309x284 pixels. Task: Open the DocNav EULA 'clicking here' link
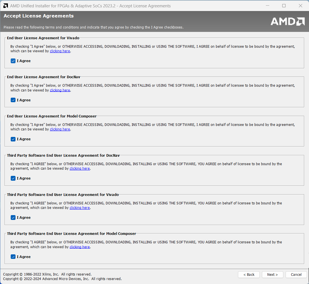[x=60, y=90]
